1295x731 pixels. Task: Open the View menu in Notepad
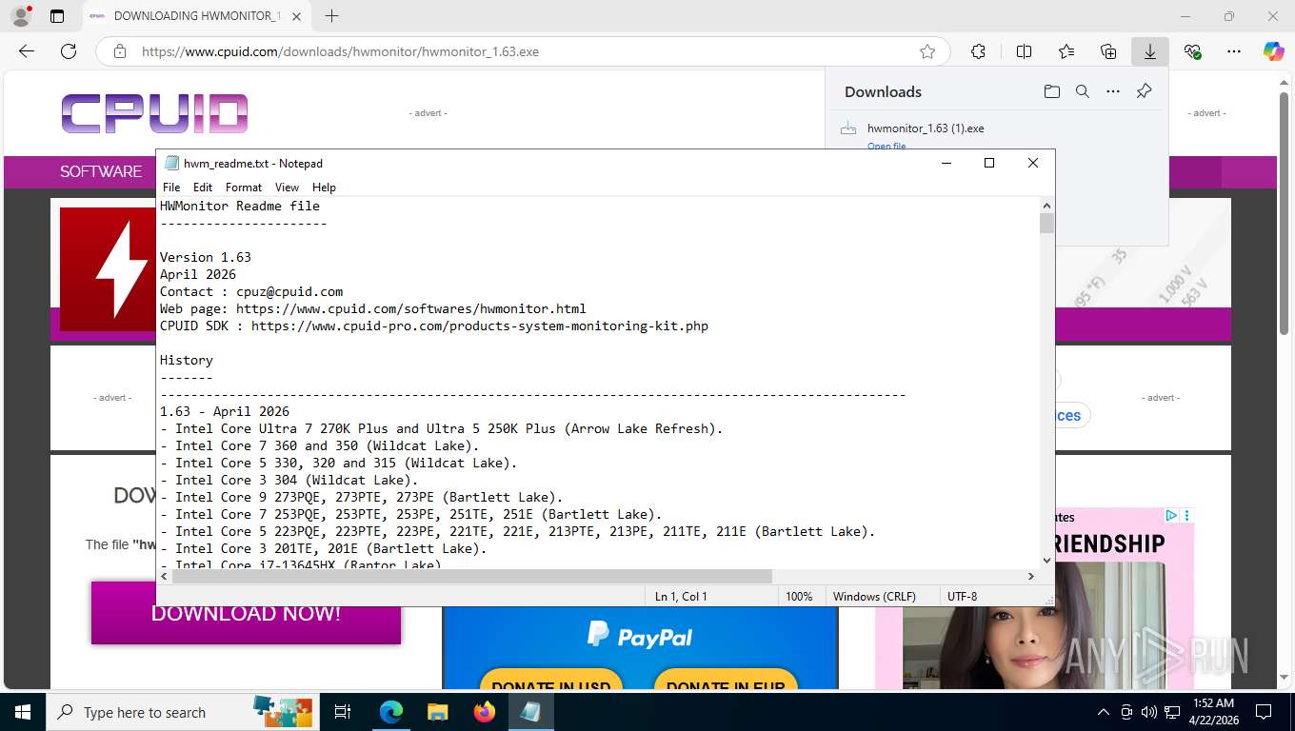coord(287,188)
